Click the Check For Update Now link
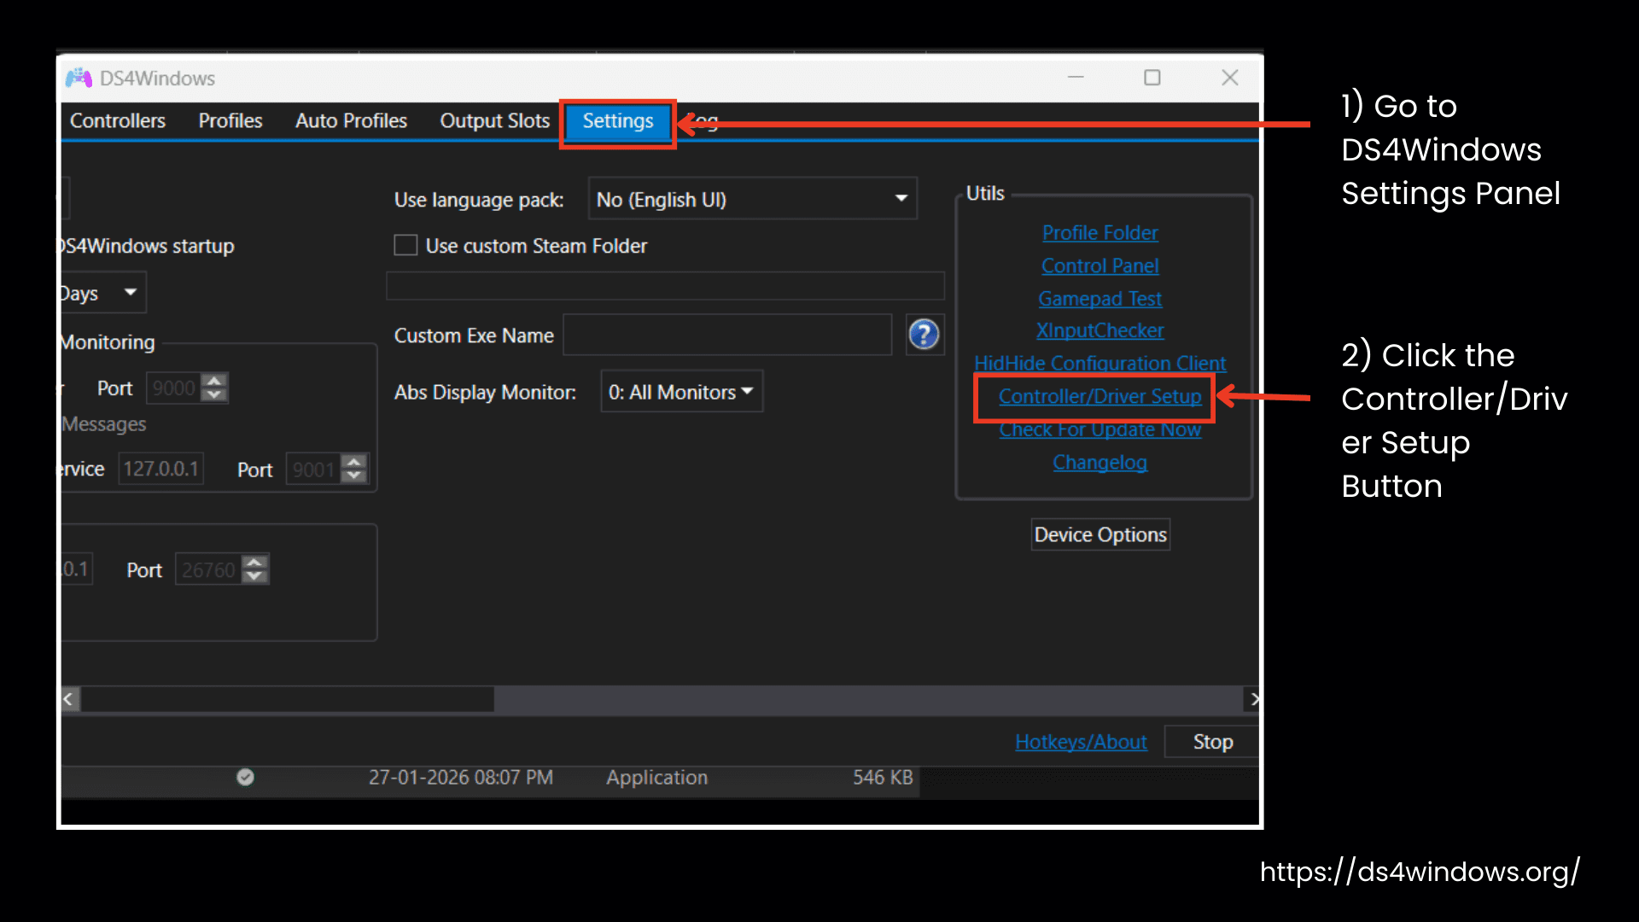Viewport: 1639px width, 922px height. click(x=1099, y=430)
